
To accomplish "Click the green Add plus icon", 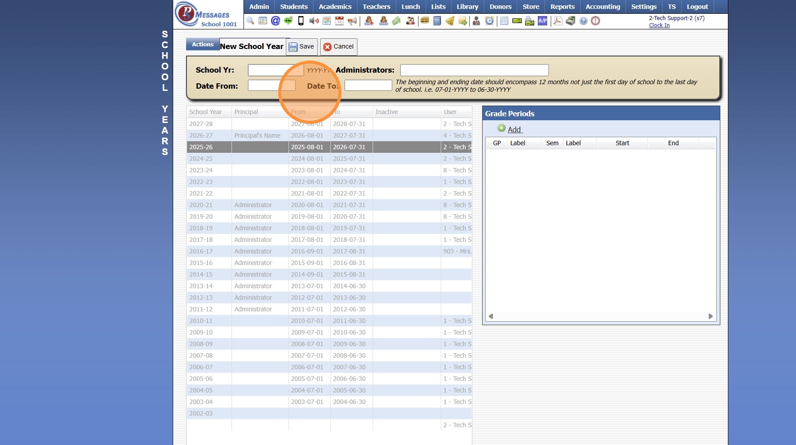I will pyautogui.click(x=502, y=129).
